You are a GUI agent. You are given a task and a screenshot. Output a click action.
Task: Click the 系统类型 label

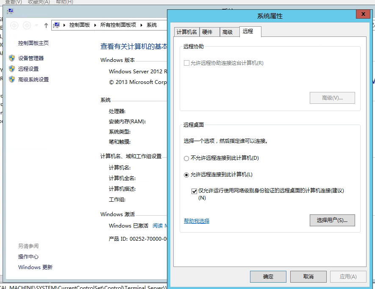point(119,132)
